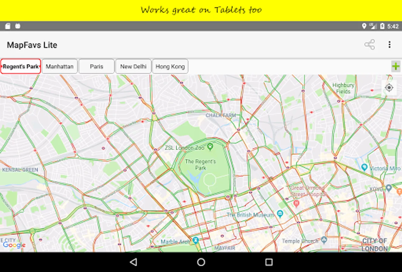The width and height of the screenshot is (402, 272).
Task: Open the three-dot overflow menu
Action: pos(390,45)
